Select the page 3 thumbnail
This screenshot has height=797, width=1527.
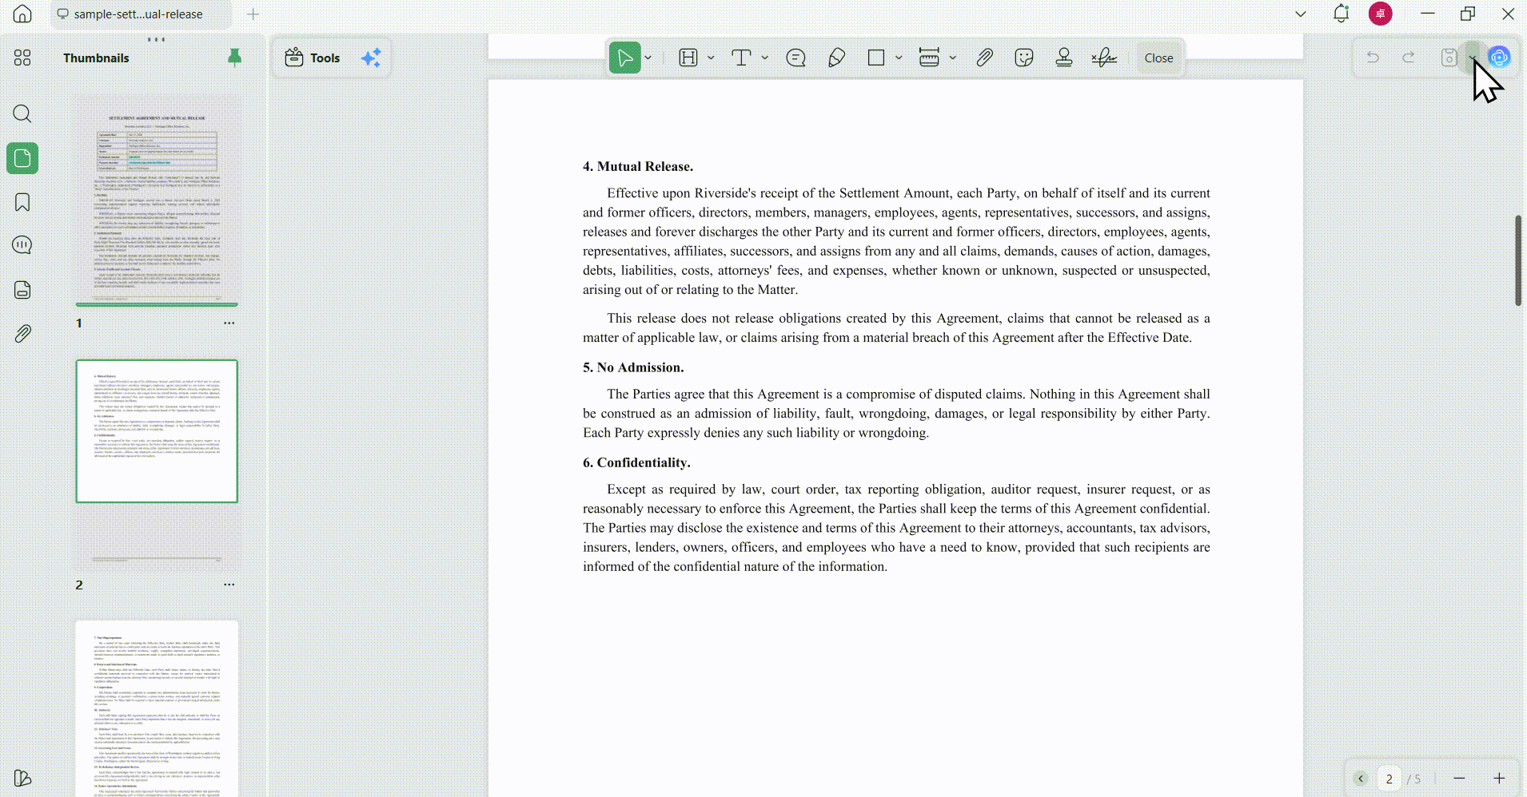(157, 708)
